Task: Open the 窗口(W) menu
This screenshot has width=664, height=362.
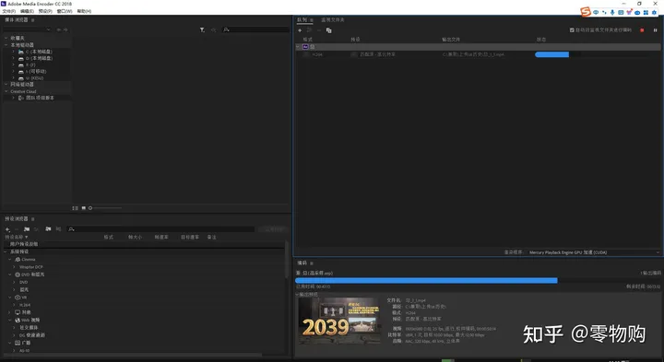Action: (65, 11)
